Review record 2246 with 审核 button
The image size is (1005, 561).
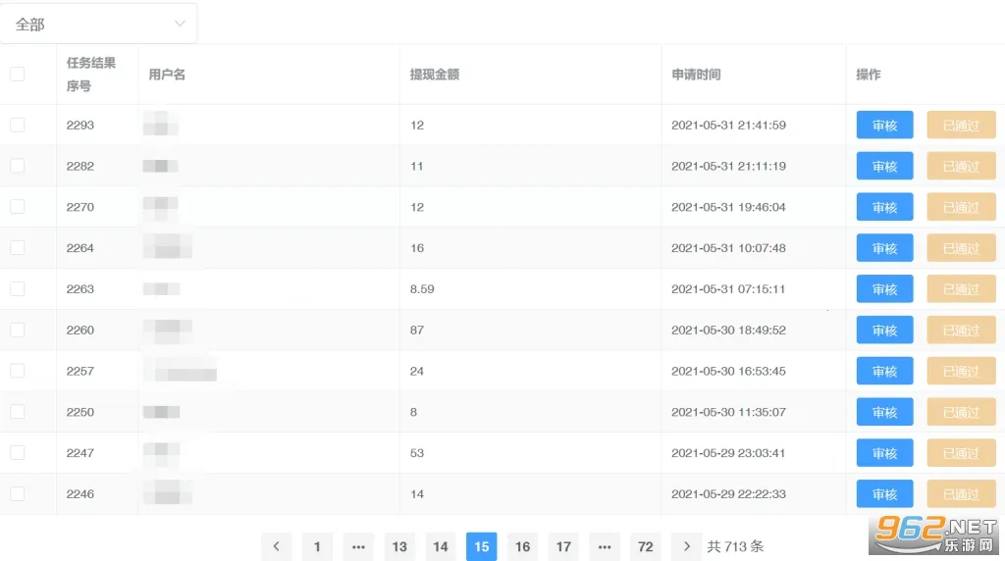[x=884, y=494]
